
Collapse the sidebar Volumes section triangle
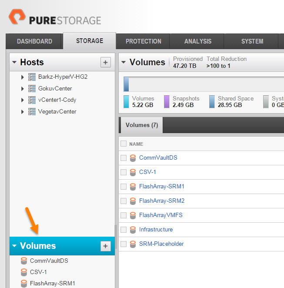pyautogui.click(x=14, y=245)
